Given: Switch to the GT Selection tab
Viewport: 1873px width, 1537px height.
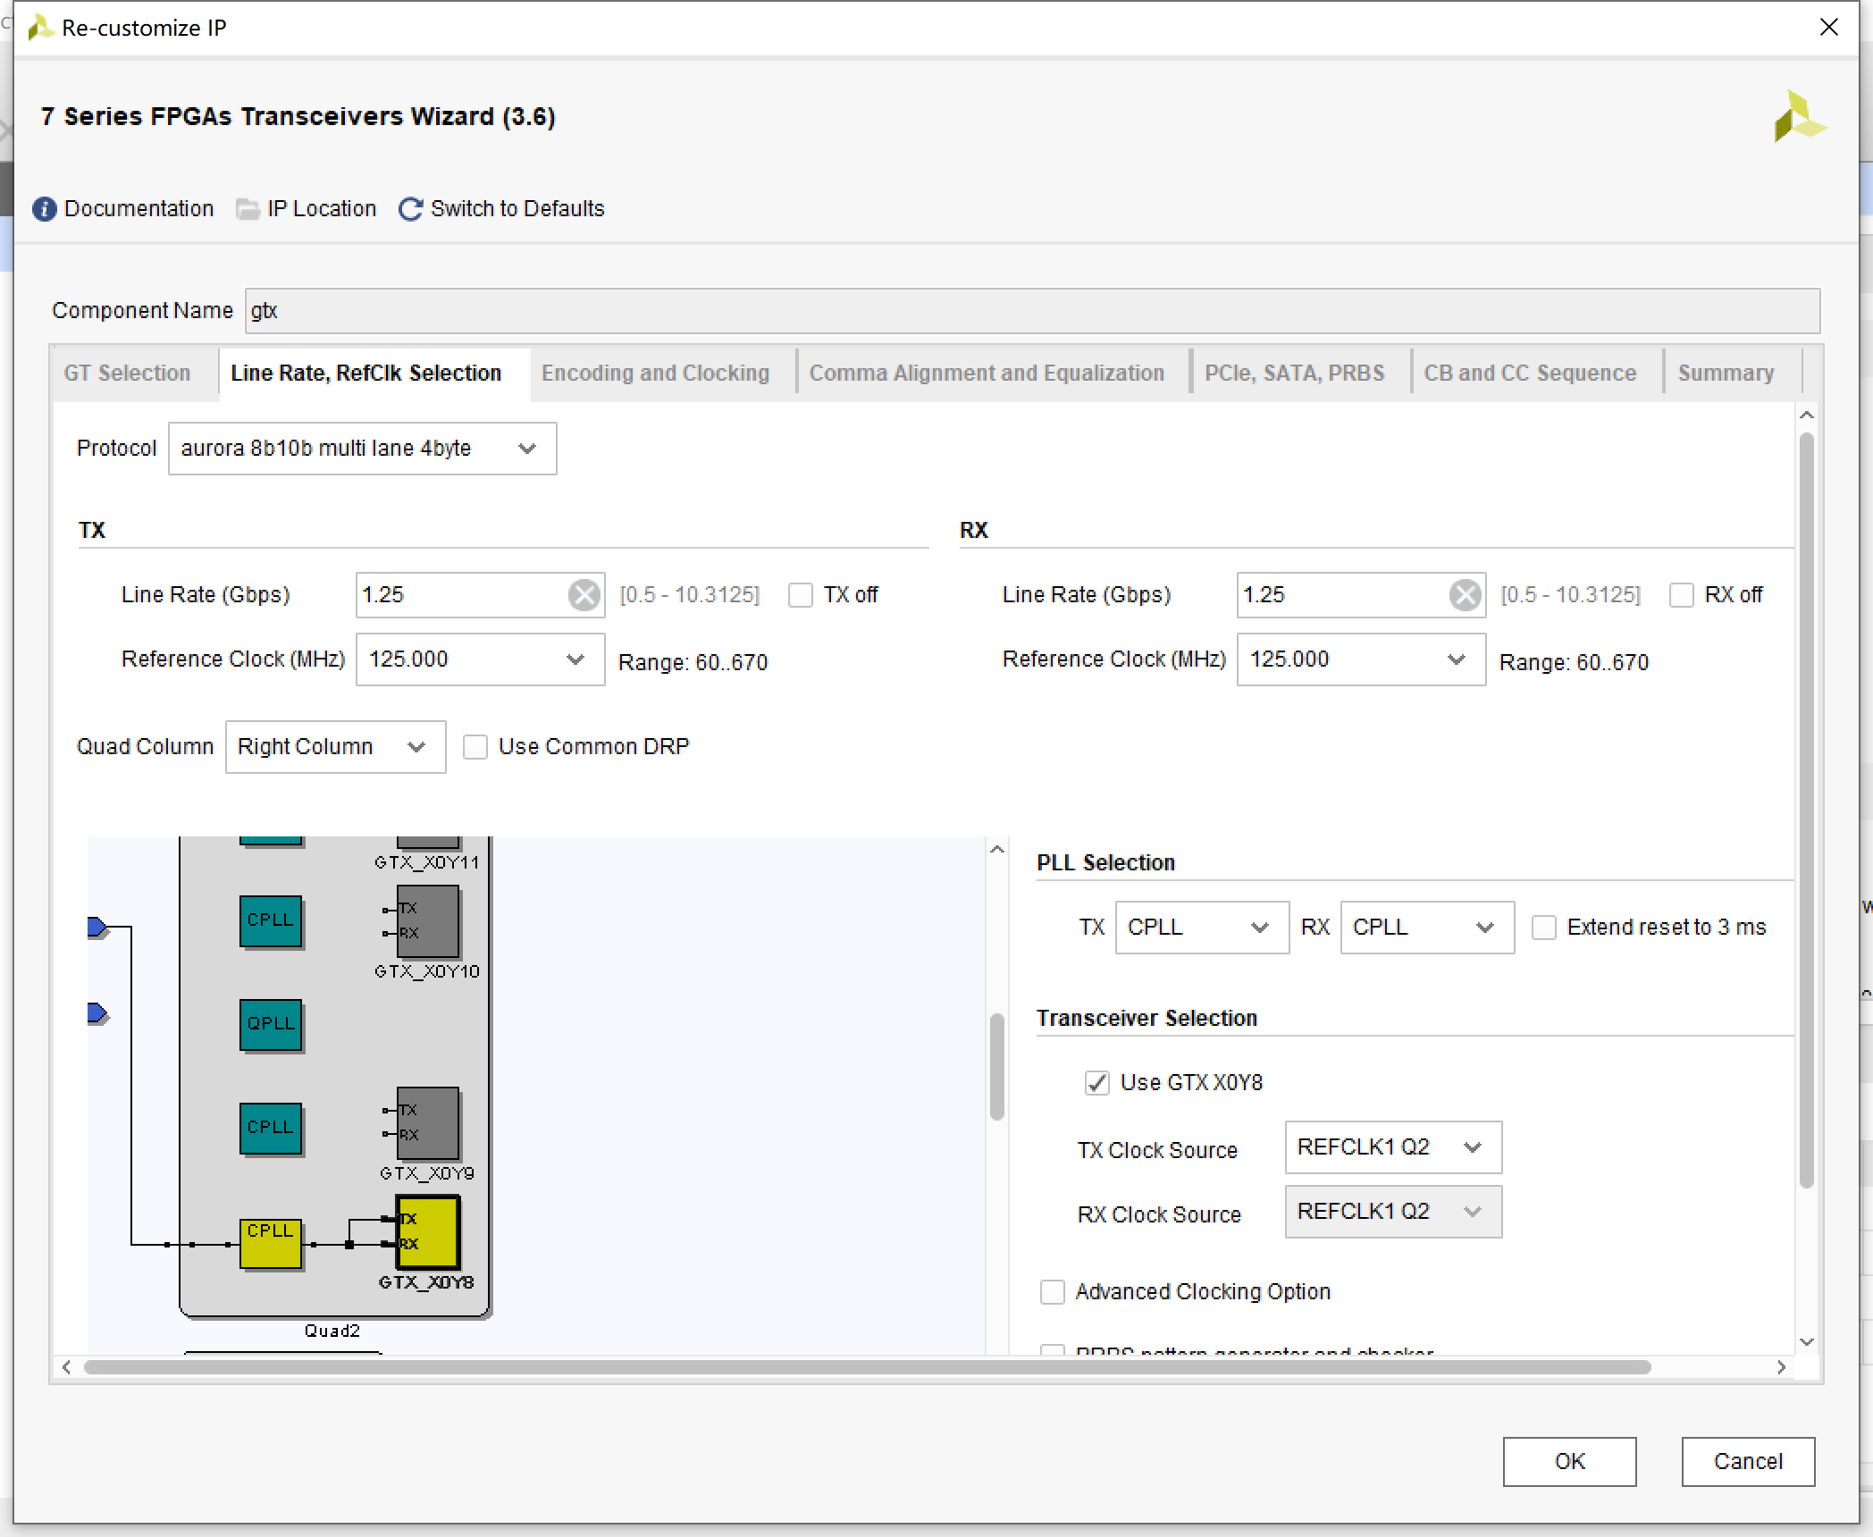Looking at the screenshot, I should point(127,374).
